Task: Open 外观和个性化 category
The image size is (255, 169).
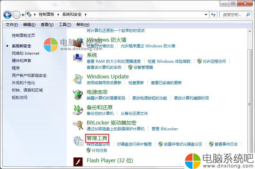Action: tap(23, 83)
